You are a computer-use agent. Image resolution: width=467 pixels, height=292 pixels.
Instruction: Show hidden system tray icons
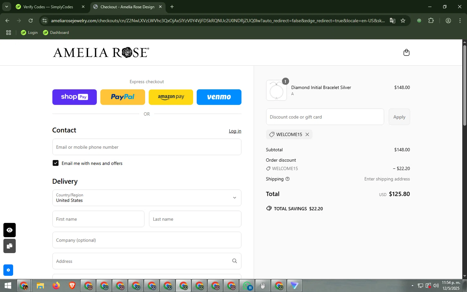pyautogui.click(x=413, y=285)
